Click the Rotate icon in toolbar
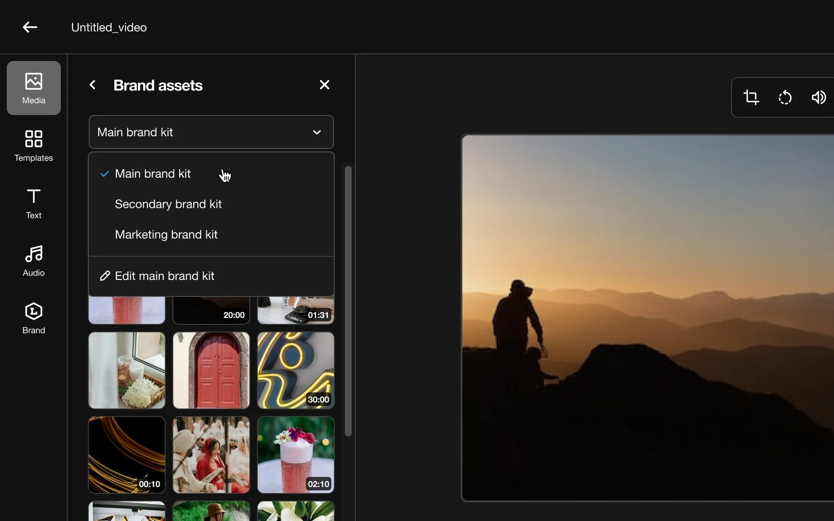834x521 pixels. tap(785, 97)
